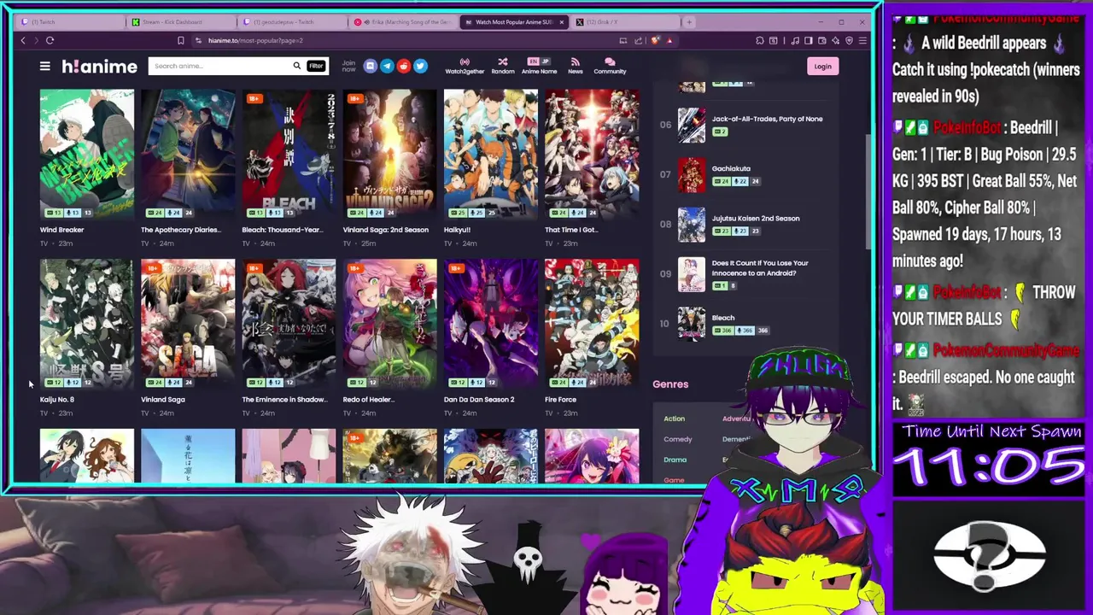Image resolution: width=1093 pixels, height=615 pixels.
Task: Open Does It Count If You Lose entry
Action: coord(759,267)
